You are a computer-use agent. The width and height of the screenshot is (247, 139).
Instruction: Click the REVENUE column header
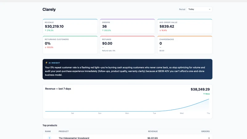[x=153, y=132]
